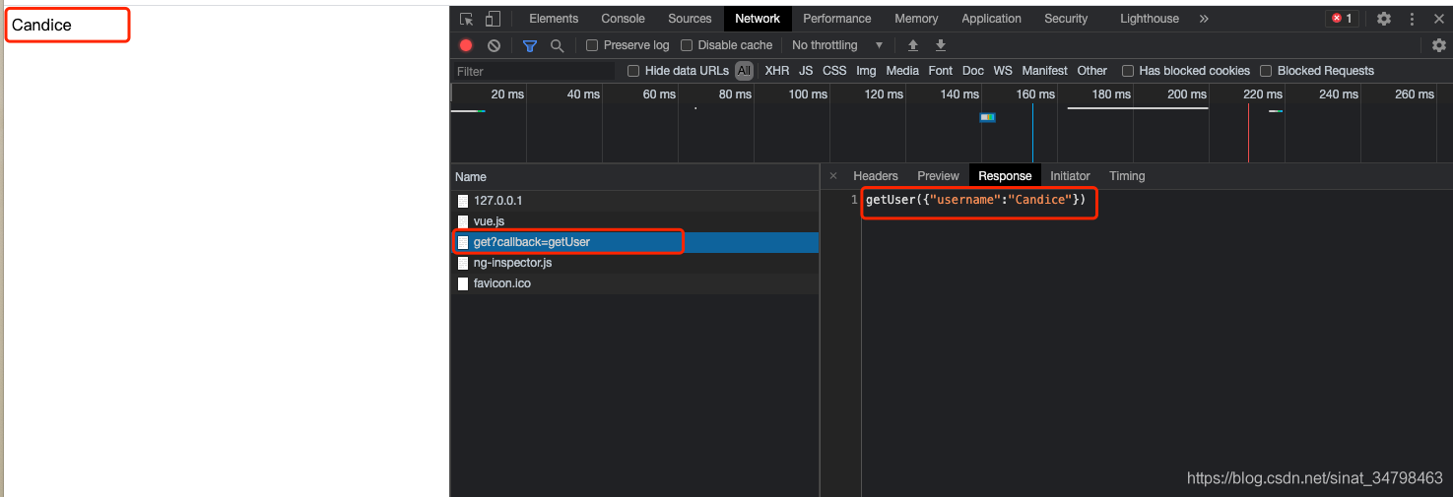Filter requests by Manifest
The height and width of the screenshot is (497, 1453).
click(1045, 71)
